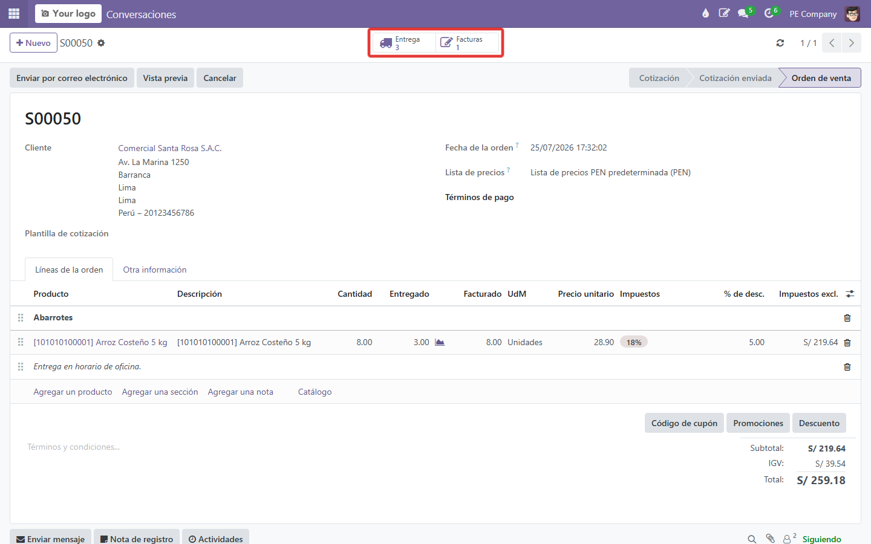The width and height of the screenshot is (871, 544).
Task: Switch to Líneas de la orden tab
Action: (x=69, y=270)
